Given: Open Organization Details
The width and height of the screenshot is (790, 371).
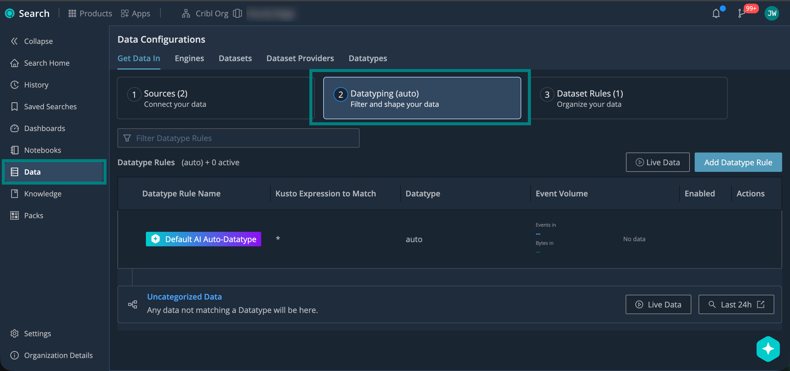Looking at the screenshot, I should [51, 355].
